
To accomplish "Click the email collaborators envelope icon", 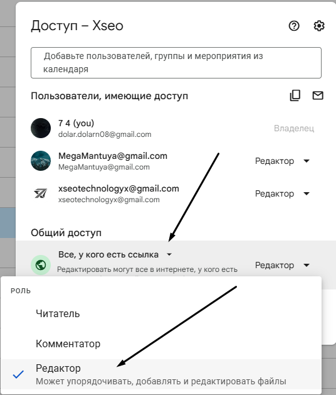I will pyautogui.click(x=318, y=95).
